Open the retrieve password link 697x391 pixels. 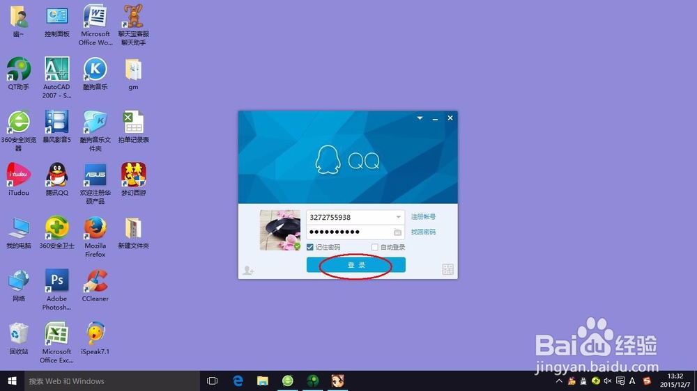coord(423,232)
